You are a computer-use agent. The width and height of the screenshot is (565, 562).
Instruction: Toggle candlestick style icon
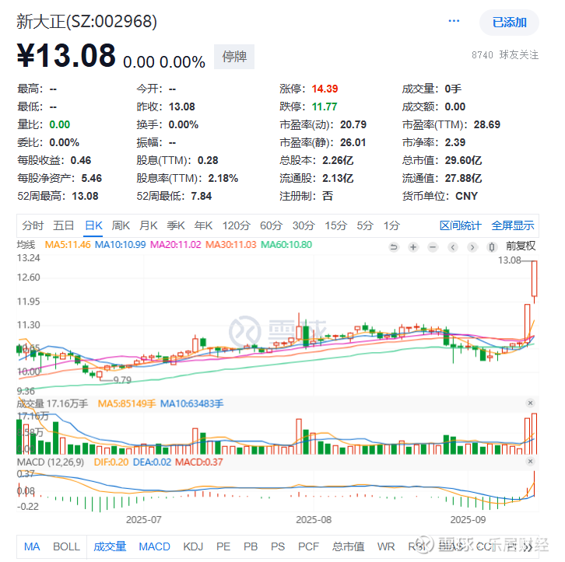pos(492,247)
